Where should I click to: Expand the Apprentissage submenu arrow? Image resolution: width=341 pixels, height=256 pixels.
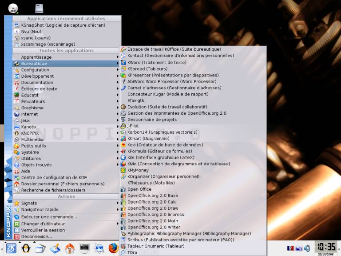(x=118, y=57)
